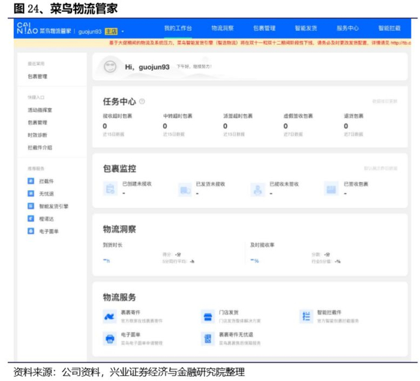Click 时效诊断 link in the sidebar
The height and width of the screenshot is (381, 420).
37,135
